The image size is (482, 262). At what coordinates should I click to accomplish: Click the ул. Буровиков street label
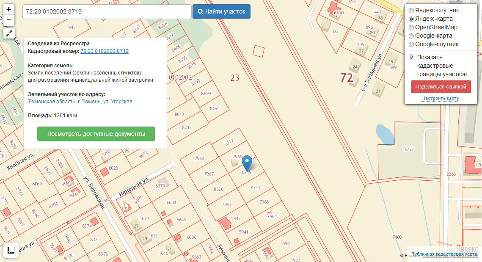coord(94,193)
